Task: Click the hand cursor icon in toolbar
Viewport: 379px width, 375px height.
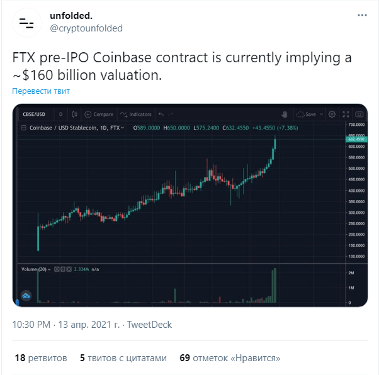Action: click(x=285, y=115)
